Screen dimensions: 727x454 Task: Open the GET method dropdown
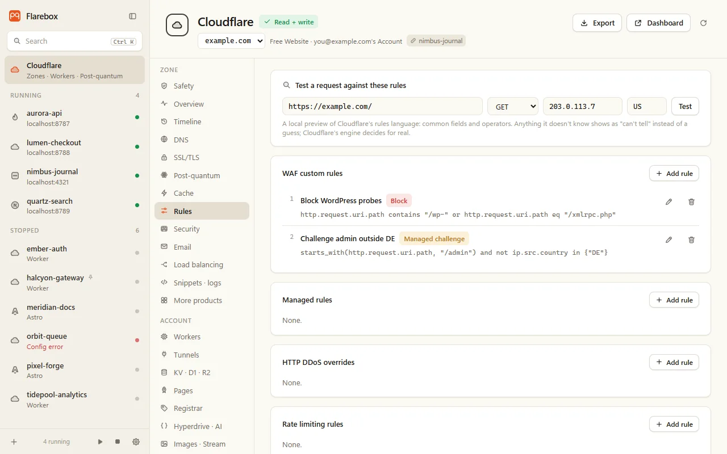(513, 106)
